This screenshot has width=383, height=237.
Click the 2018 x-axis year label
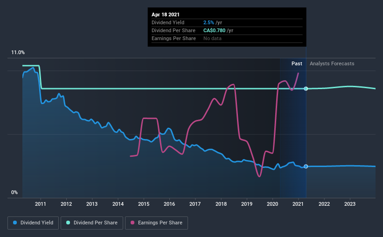221,204
